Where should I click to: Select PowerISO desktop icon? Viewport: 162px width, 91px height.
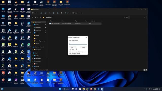[x=22, y=52]
